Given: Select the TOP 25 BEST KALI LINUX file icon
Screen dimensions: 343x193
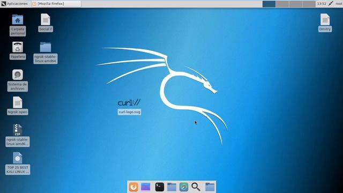Looking at the screenshot, I should 18,158.
